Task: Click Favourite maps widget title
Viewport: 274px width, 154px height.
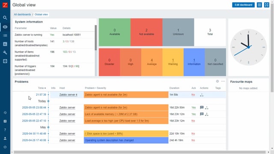Action: pos(241,82)
